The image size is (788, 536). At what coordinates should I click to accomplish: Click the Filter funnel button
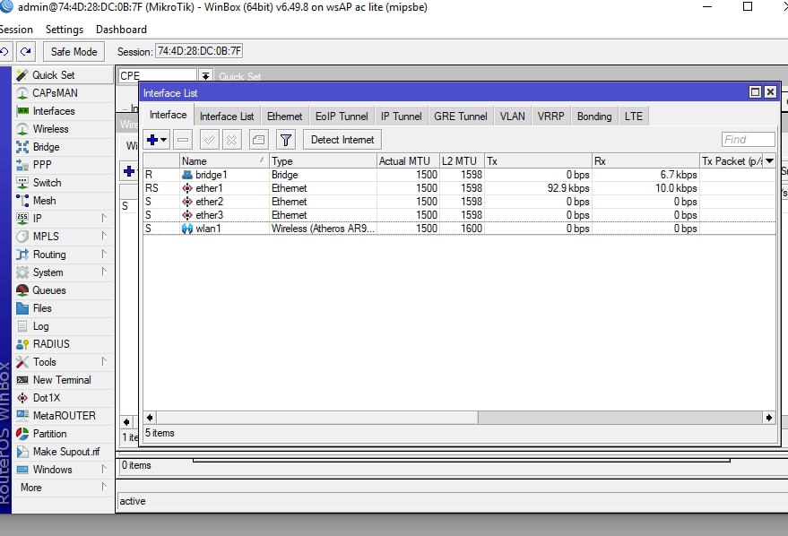pyautogui.click(x=285, y=140)
